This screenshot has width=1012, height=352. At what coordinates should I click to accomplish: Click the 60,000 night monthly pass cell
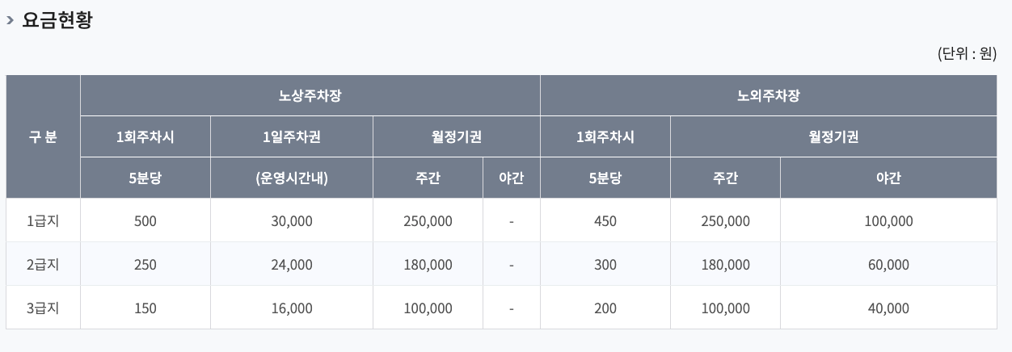[888, 265]
